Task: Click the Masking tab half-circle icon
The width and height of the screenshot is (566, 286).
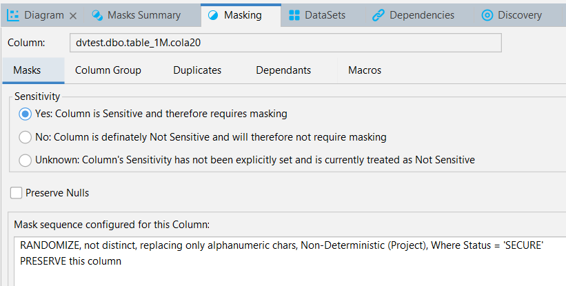Action: point(213,15)
